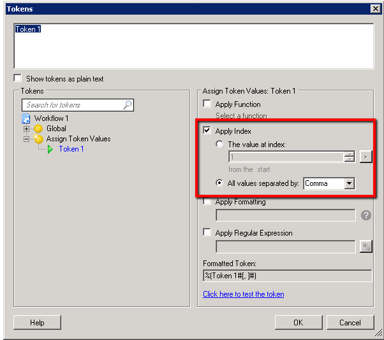Enable the Apply Regular Expression checkbox

[207, 232]
